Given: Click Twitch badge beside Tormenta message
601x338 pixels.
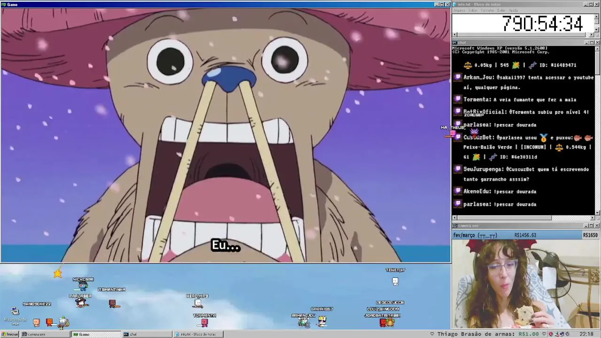Looking at the screenshot, I should tap(458, 99).
